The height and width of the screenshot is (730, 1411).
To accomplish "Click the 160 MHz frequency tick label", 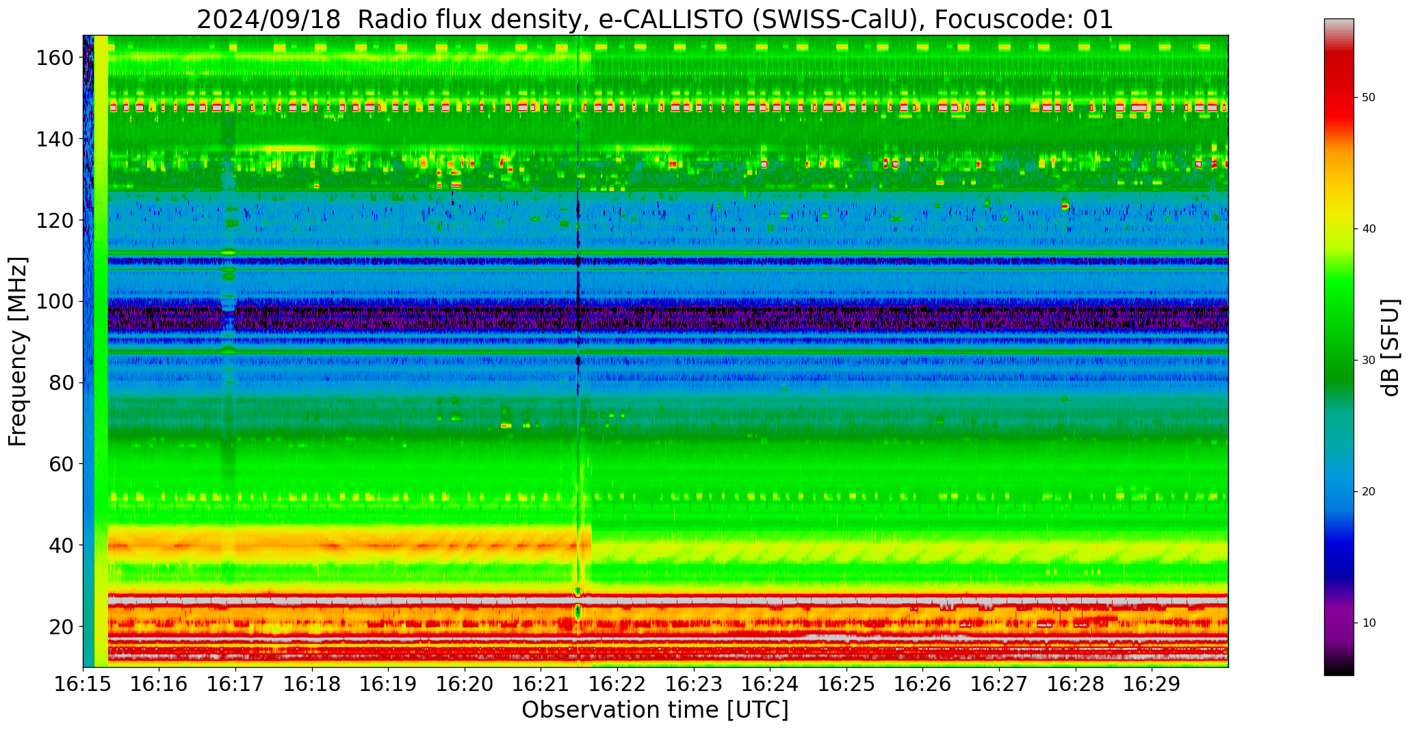I will (x=55, y=58).
